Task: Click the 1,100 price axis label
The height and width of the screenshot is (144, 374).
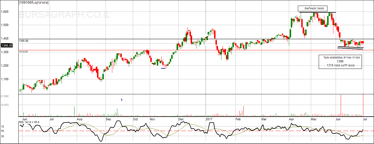Action: pos(5,79)
